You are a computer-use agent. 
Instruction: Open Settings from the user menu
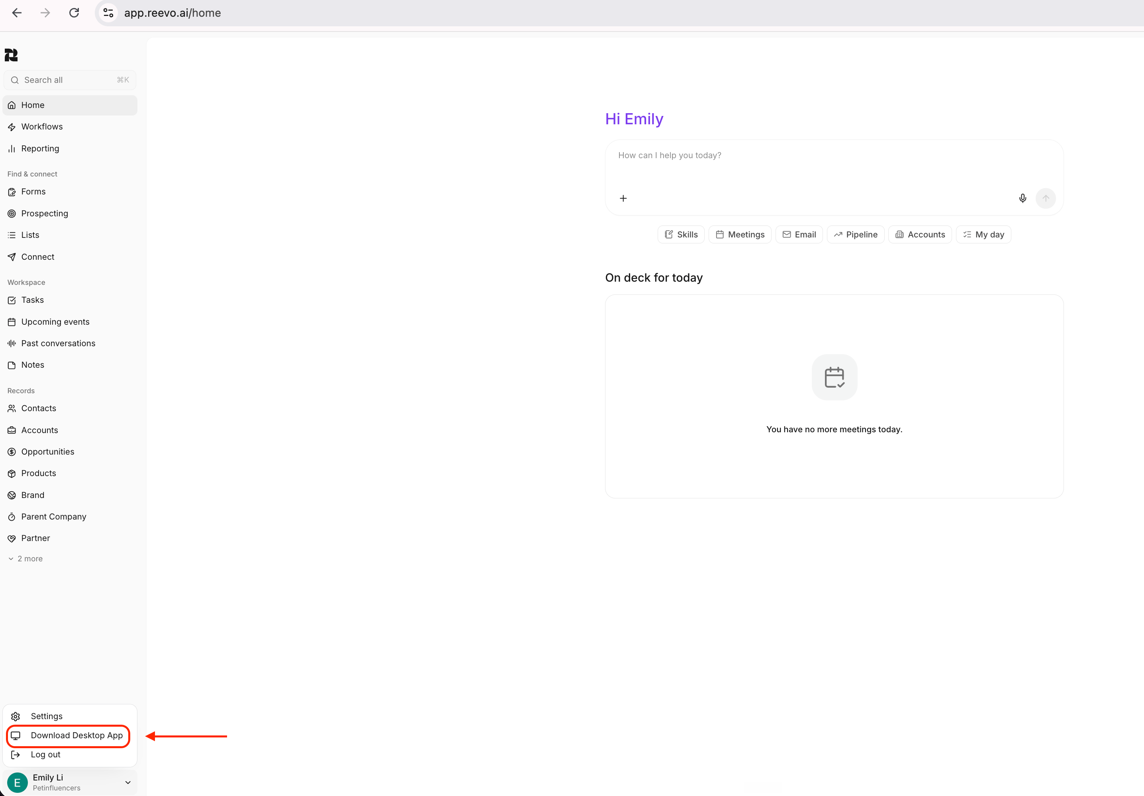tap(70, 716)
